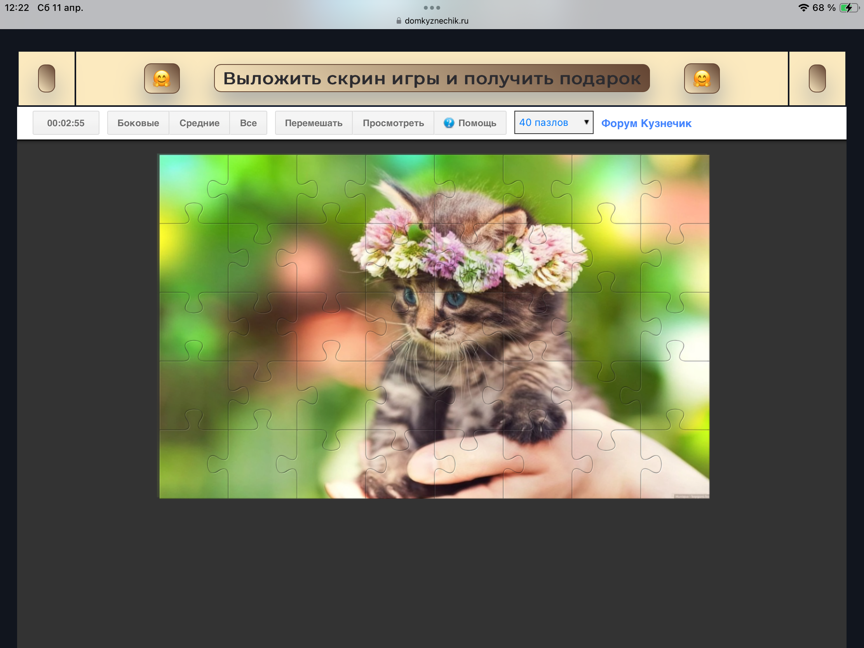Click the left hugging emoji button
The width and height of the screenshot is (864, 648).
[x=162, y=78]
